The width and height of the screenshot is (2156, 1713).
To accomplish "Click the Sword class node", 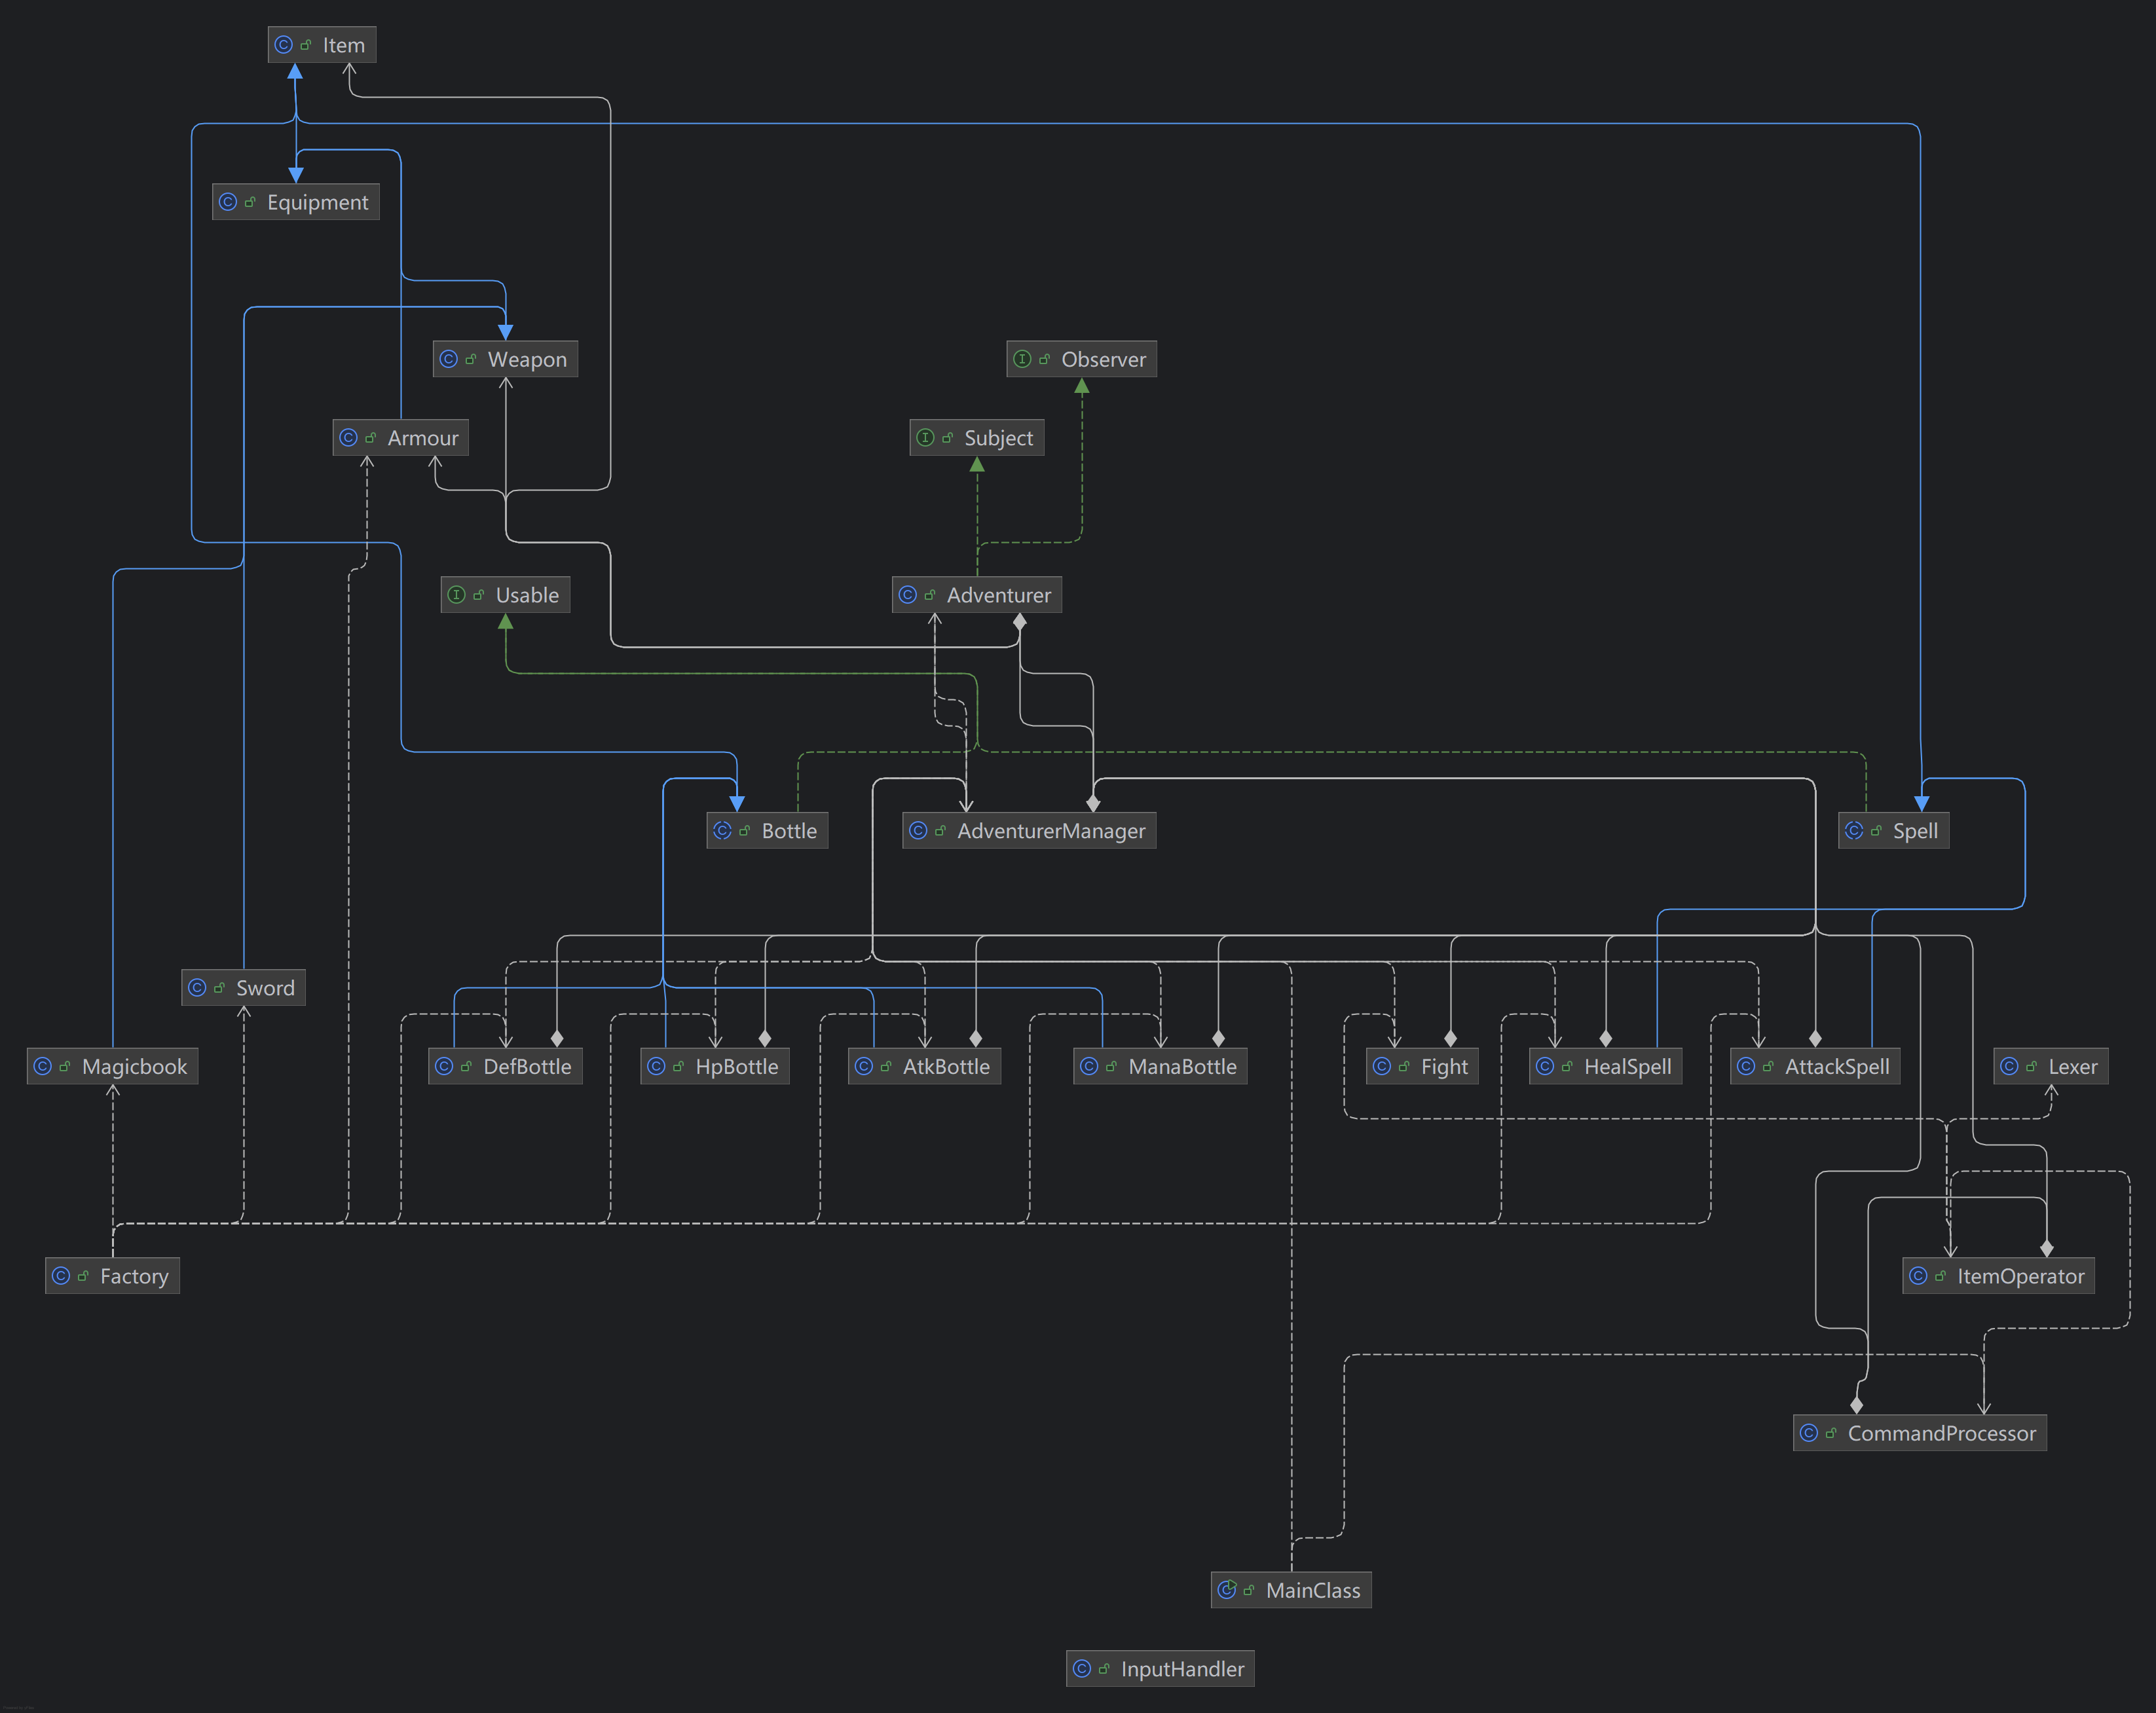I will 243,988.
